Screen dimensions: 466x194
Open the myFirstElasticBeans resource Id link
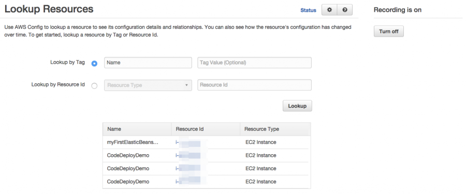pyautogui.click(x=188, y=142)
